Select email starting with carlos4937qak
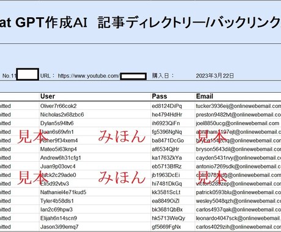The height and width of the screenshot is (232, 281). click(238, 209)
